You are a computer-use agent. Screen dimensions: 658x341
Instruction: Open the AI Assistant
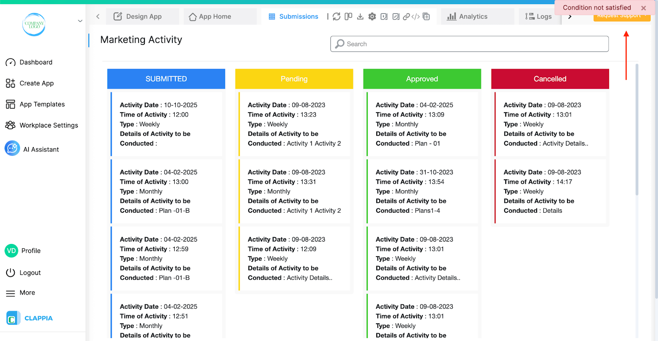tap(32, 149)
